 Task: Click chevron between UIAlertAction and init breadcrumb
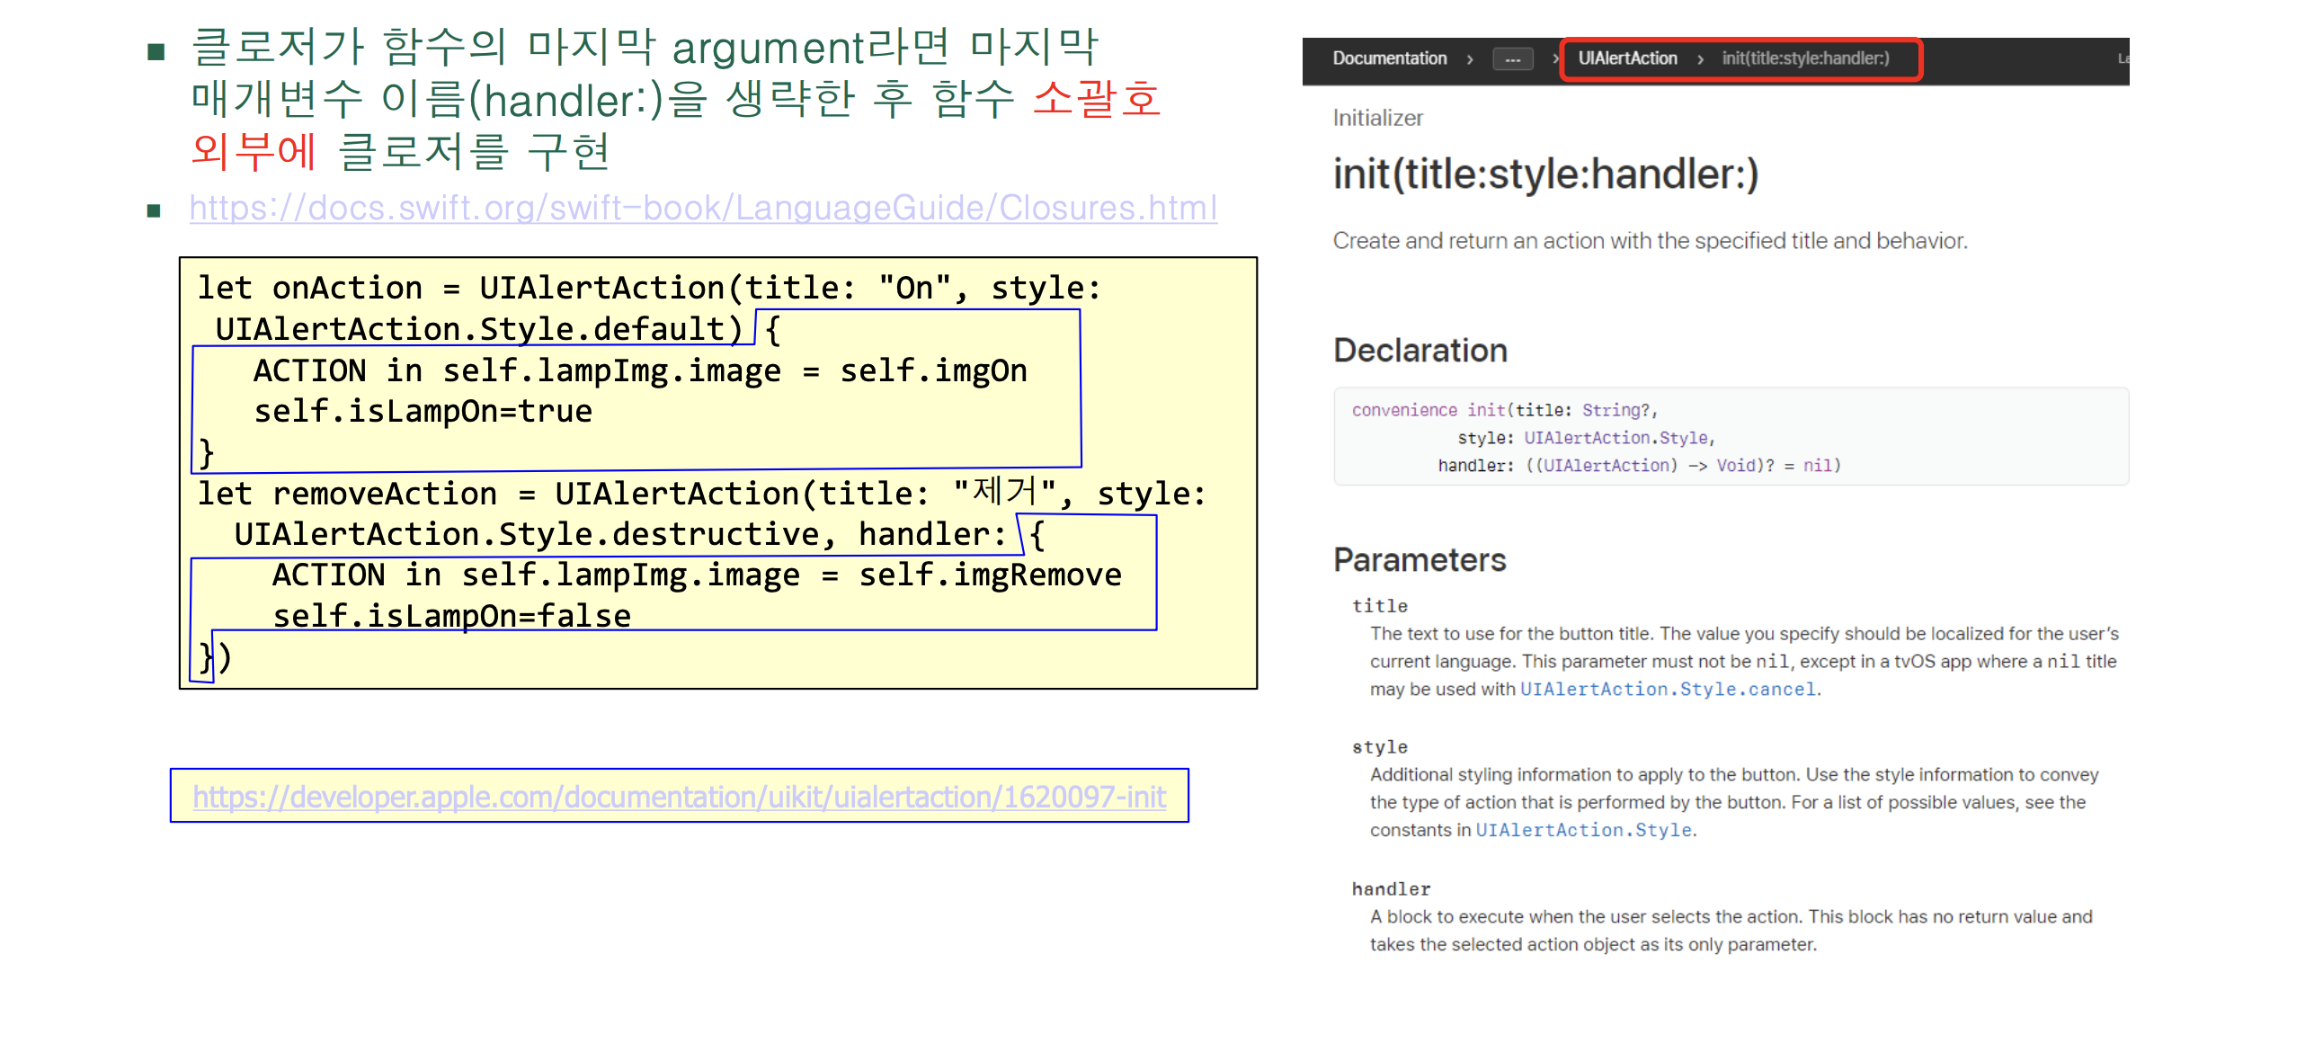[1700, 59]
